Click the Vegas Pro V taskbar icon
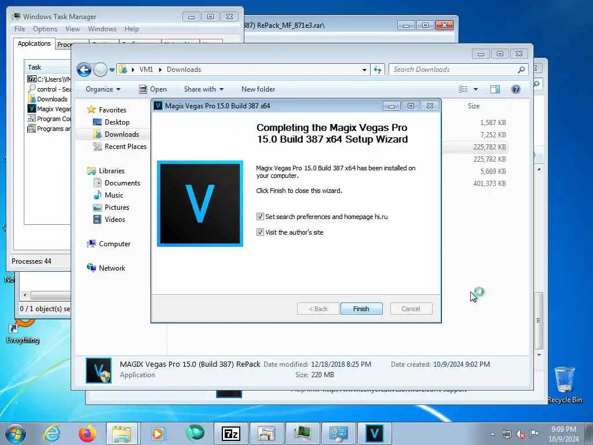 coord(375,433)
